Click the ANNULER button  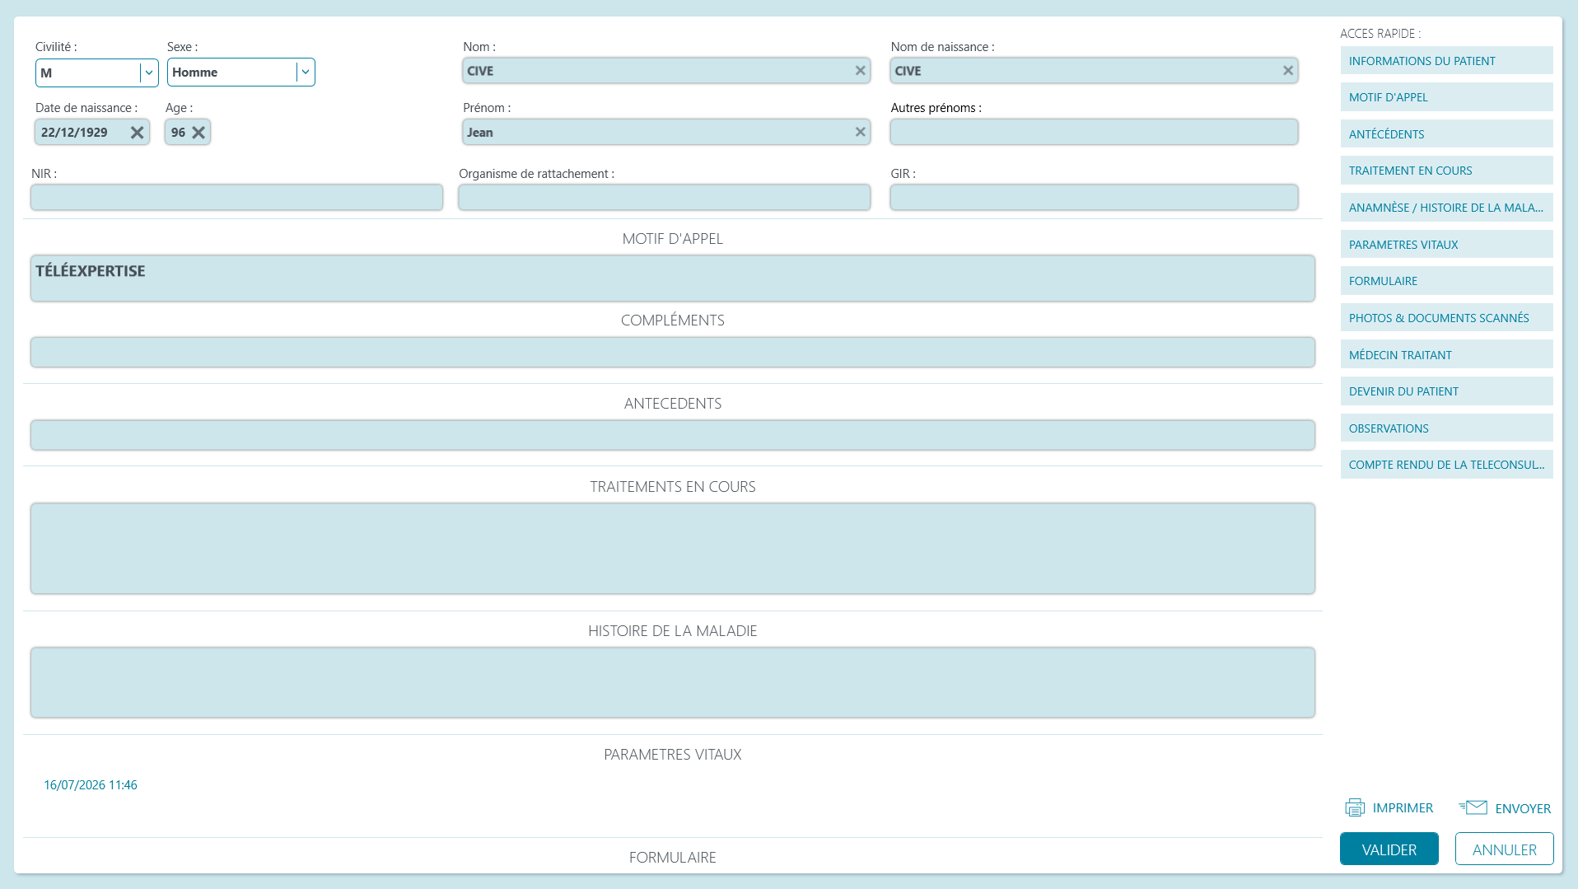(x=1504, y=849)
